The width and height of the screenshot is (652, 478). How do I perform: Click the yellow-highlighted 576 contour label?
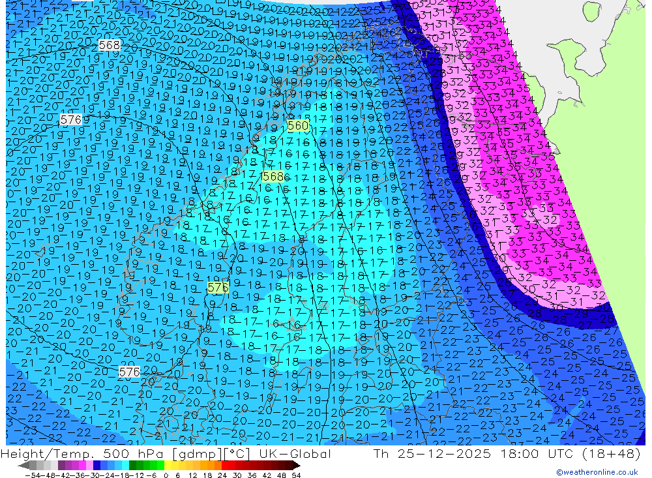pyautogui.click(x=218, y=288)
